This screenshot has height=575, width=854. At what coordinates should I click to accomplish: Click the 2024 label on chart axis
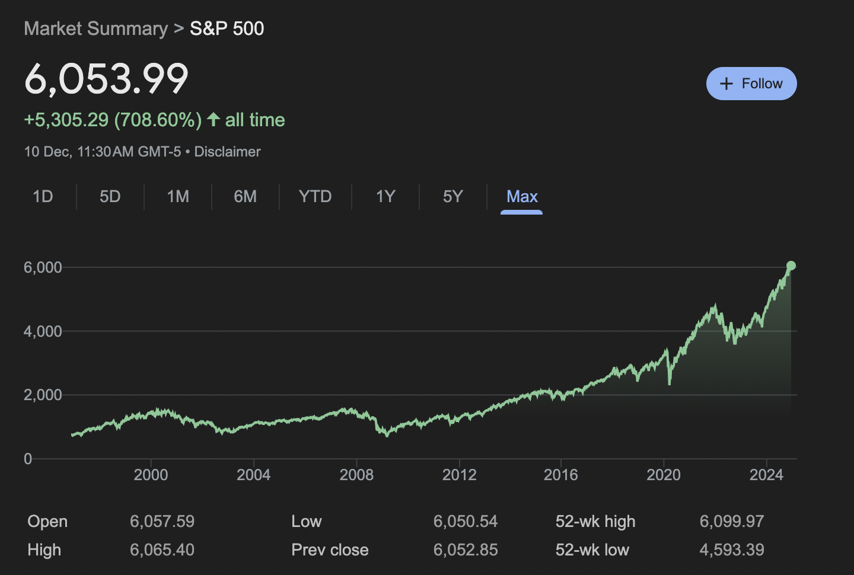coord(766,475)
